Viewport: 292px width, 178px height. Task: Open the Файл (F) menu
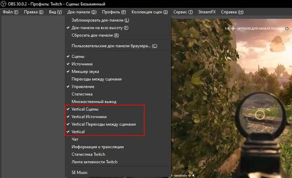coord(10,12)
